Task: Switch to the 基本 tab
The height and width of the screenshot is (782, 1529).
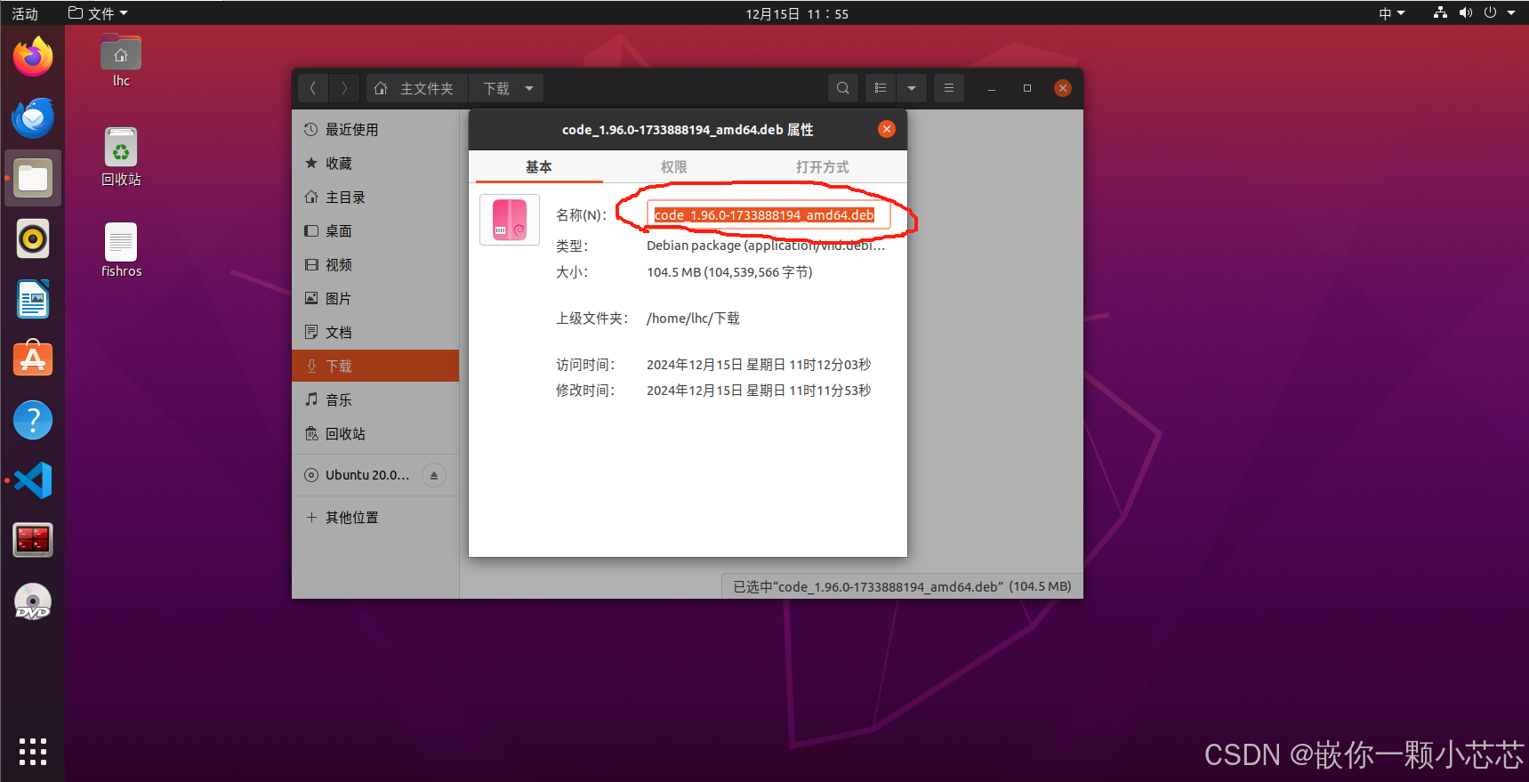Action: [539, 167]
